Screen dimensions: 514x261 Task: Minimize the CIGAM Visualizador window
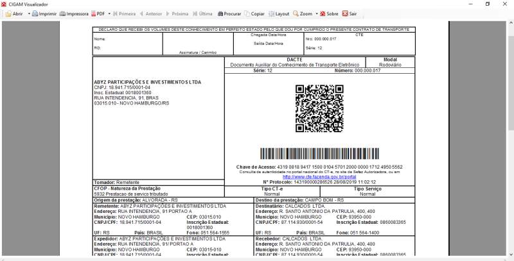(x=470, y=4)
